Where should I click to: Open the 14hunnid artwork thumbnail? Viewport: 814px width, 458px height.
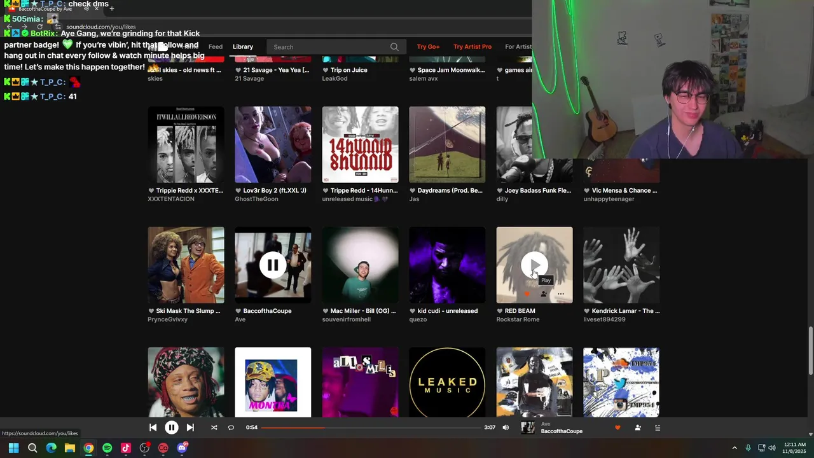pos(360,144)
